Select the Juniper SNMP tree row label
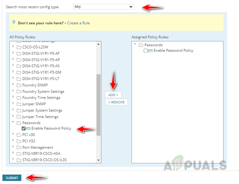This screenshot has width=239, height=184. click(x=34, y=104)
